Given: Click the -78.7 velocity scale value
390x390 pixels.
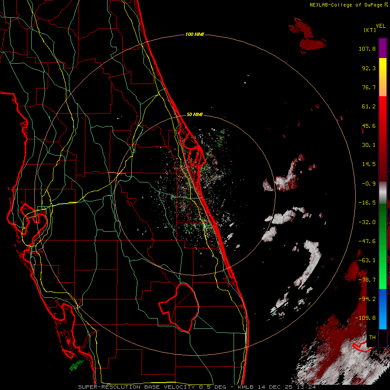Looking at the screenshot, I should point(367,280).
